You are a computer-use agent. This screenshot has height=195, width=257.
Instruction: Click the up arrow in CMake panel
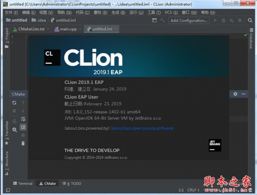[23, 103]
